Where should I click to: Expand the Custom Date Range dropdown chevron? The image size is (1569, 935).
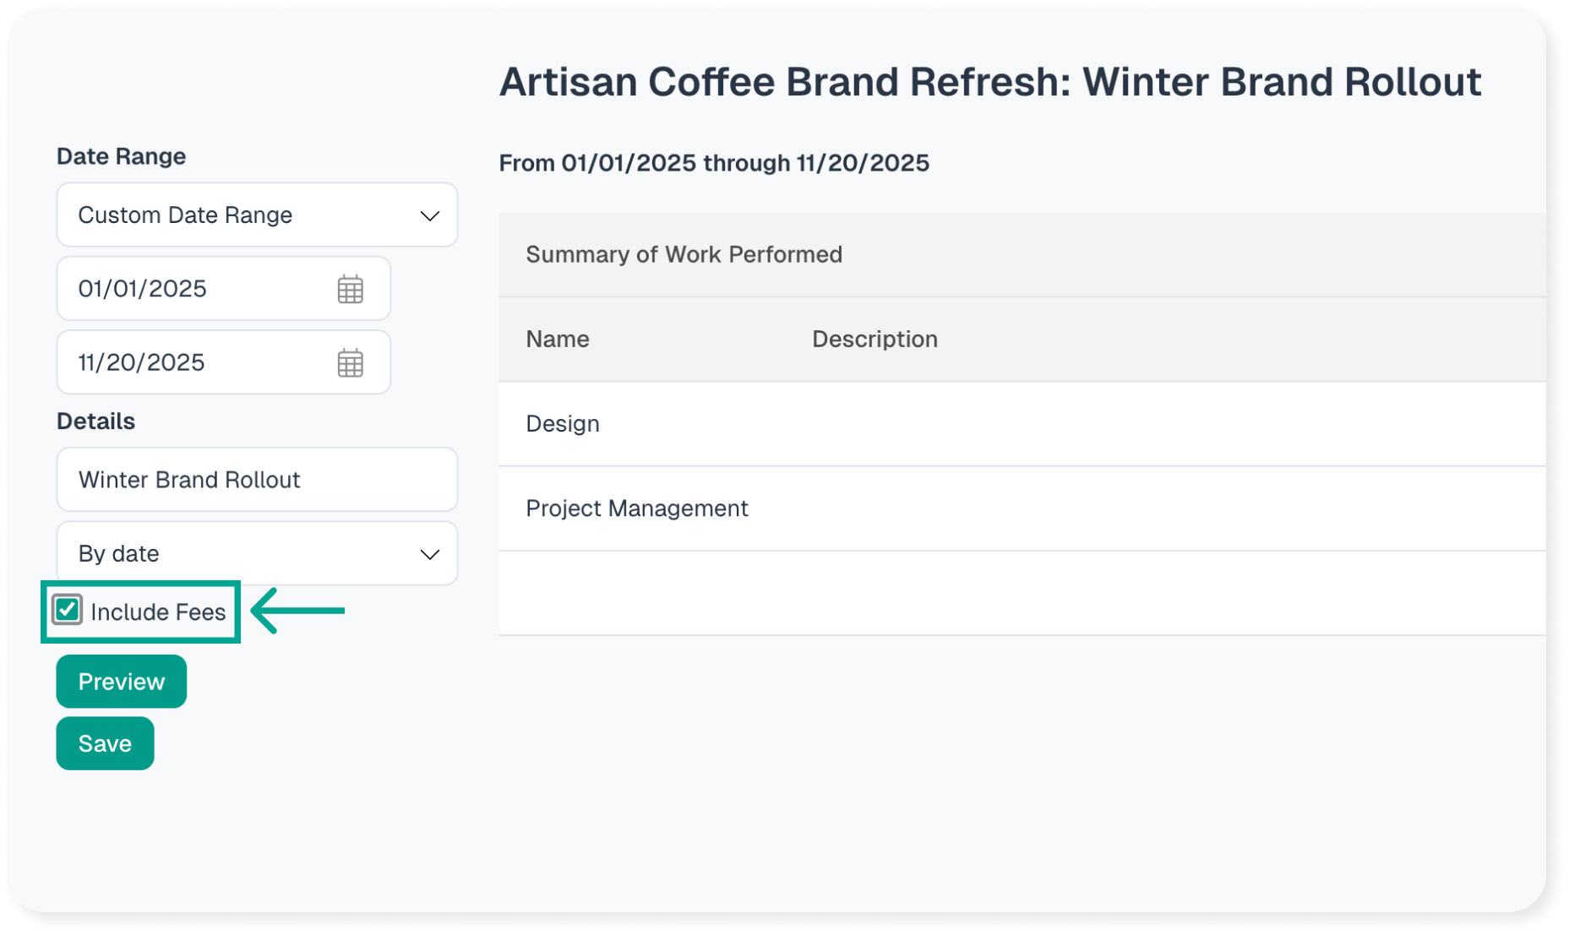(x=429, y=216)
